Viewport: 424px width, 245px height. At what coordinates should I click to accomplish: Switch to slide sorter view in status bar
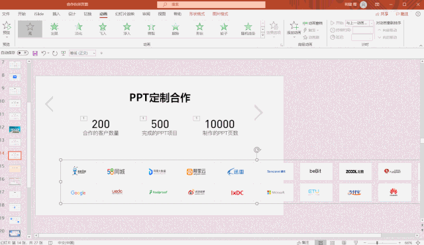coord(332,242)
